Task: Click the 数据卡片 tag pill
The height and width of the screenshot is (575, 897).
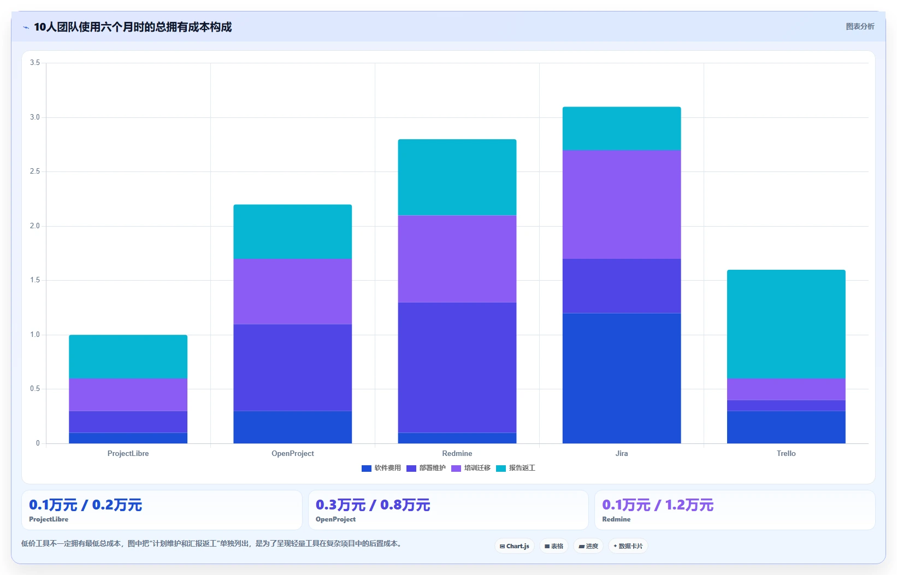Action: pos(628,546)
